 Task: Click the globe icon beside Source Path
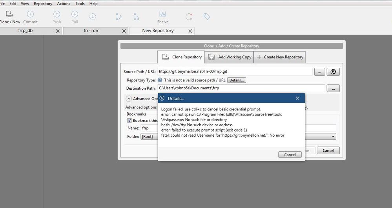(333, 72)
